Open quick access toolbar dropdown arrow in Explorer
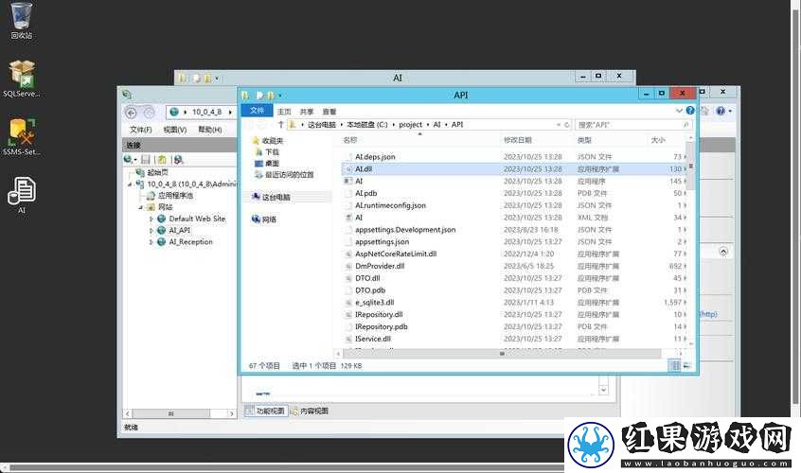The height and width of the screenshot is (473, 801). [x=280, y=96]
